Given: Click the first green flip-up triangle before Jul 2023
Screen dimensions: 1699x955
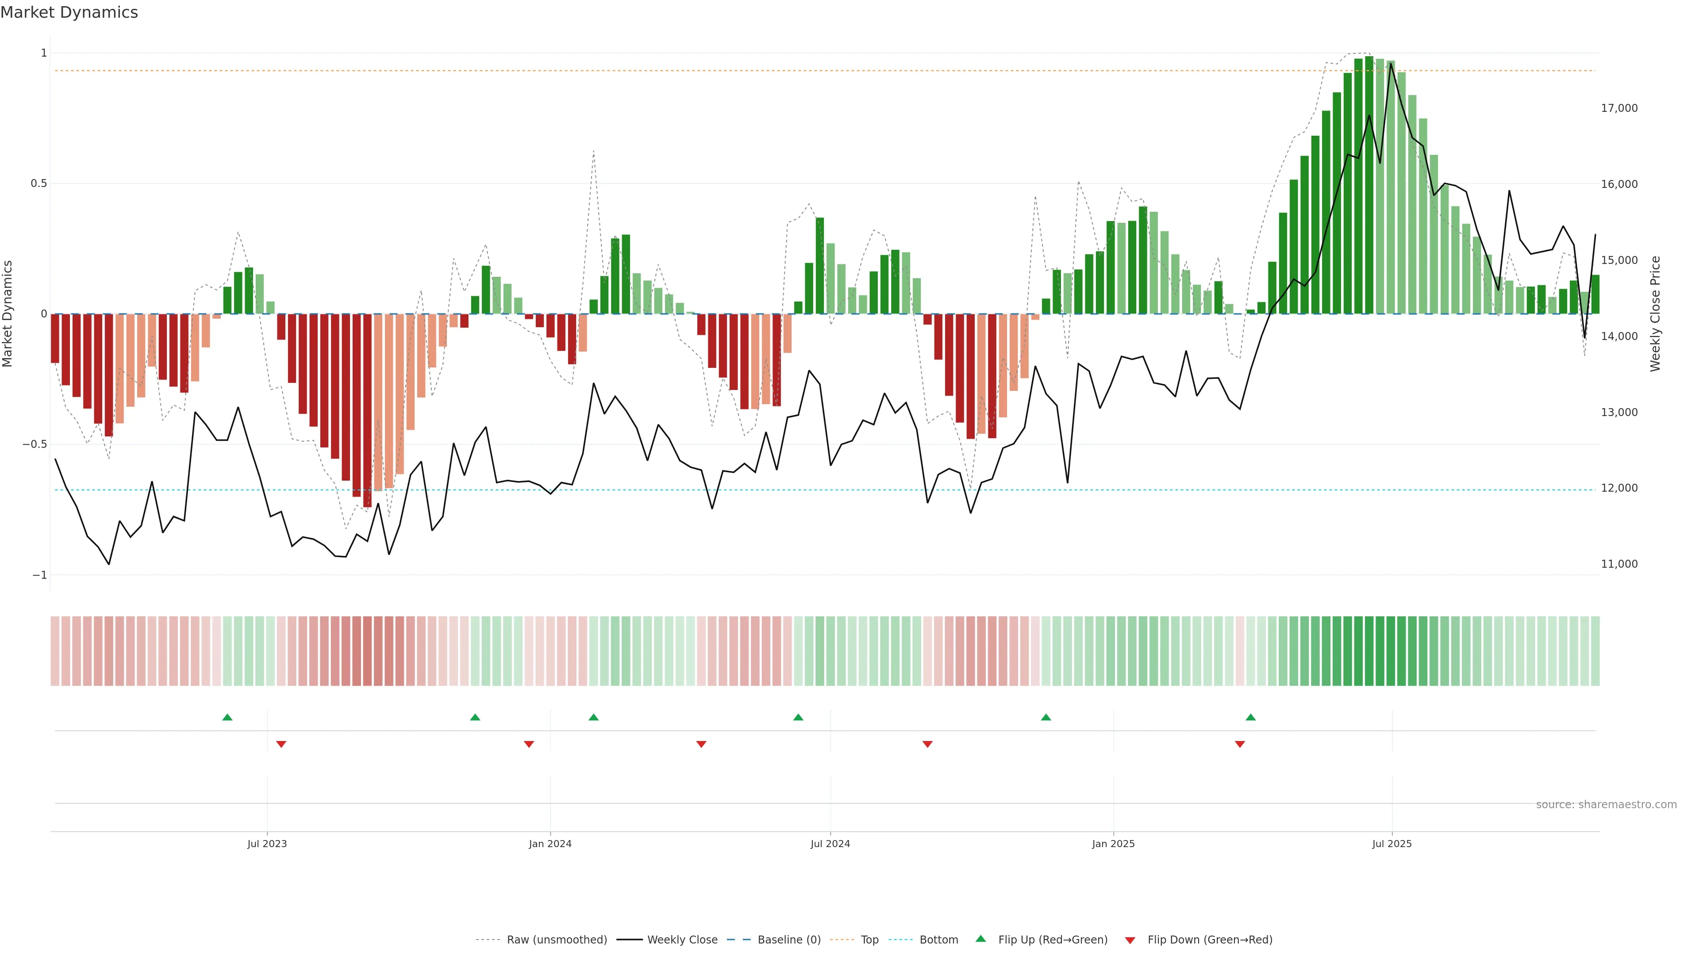Looking at the screenshot, I should [x=227, y=717].
